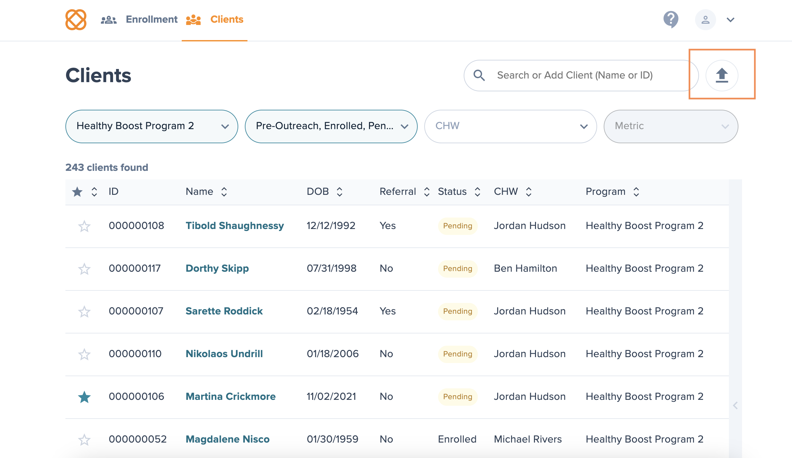Open the help question mark icon
This screenshot has height=458, width=792.
pyautogui.click(x=671, y=20)
